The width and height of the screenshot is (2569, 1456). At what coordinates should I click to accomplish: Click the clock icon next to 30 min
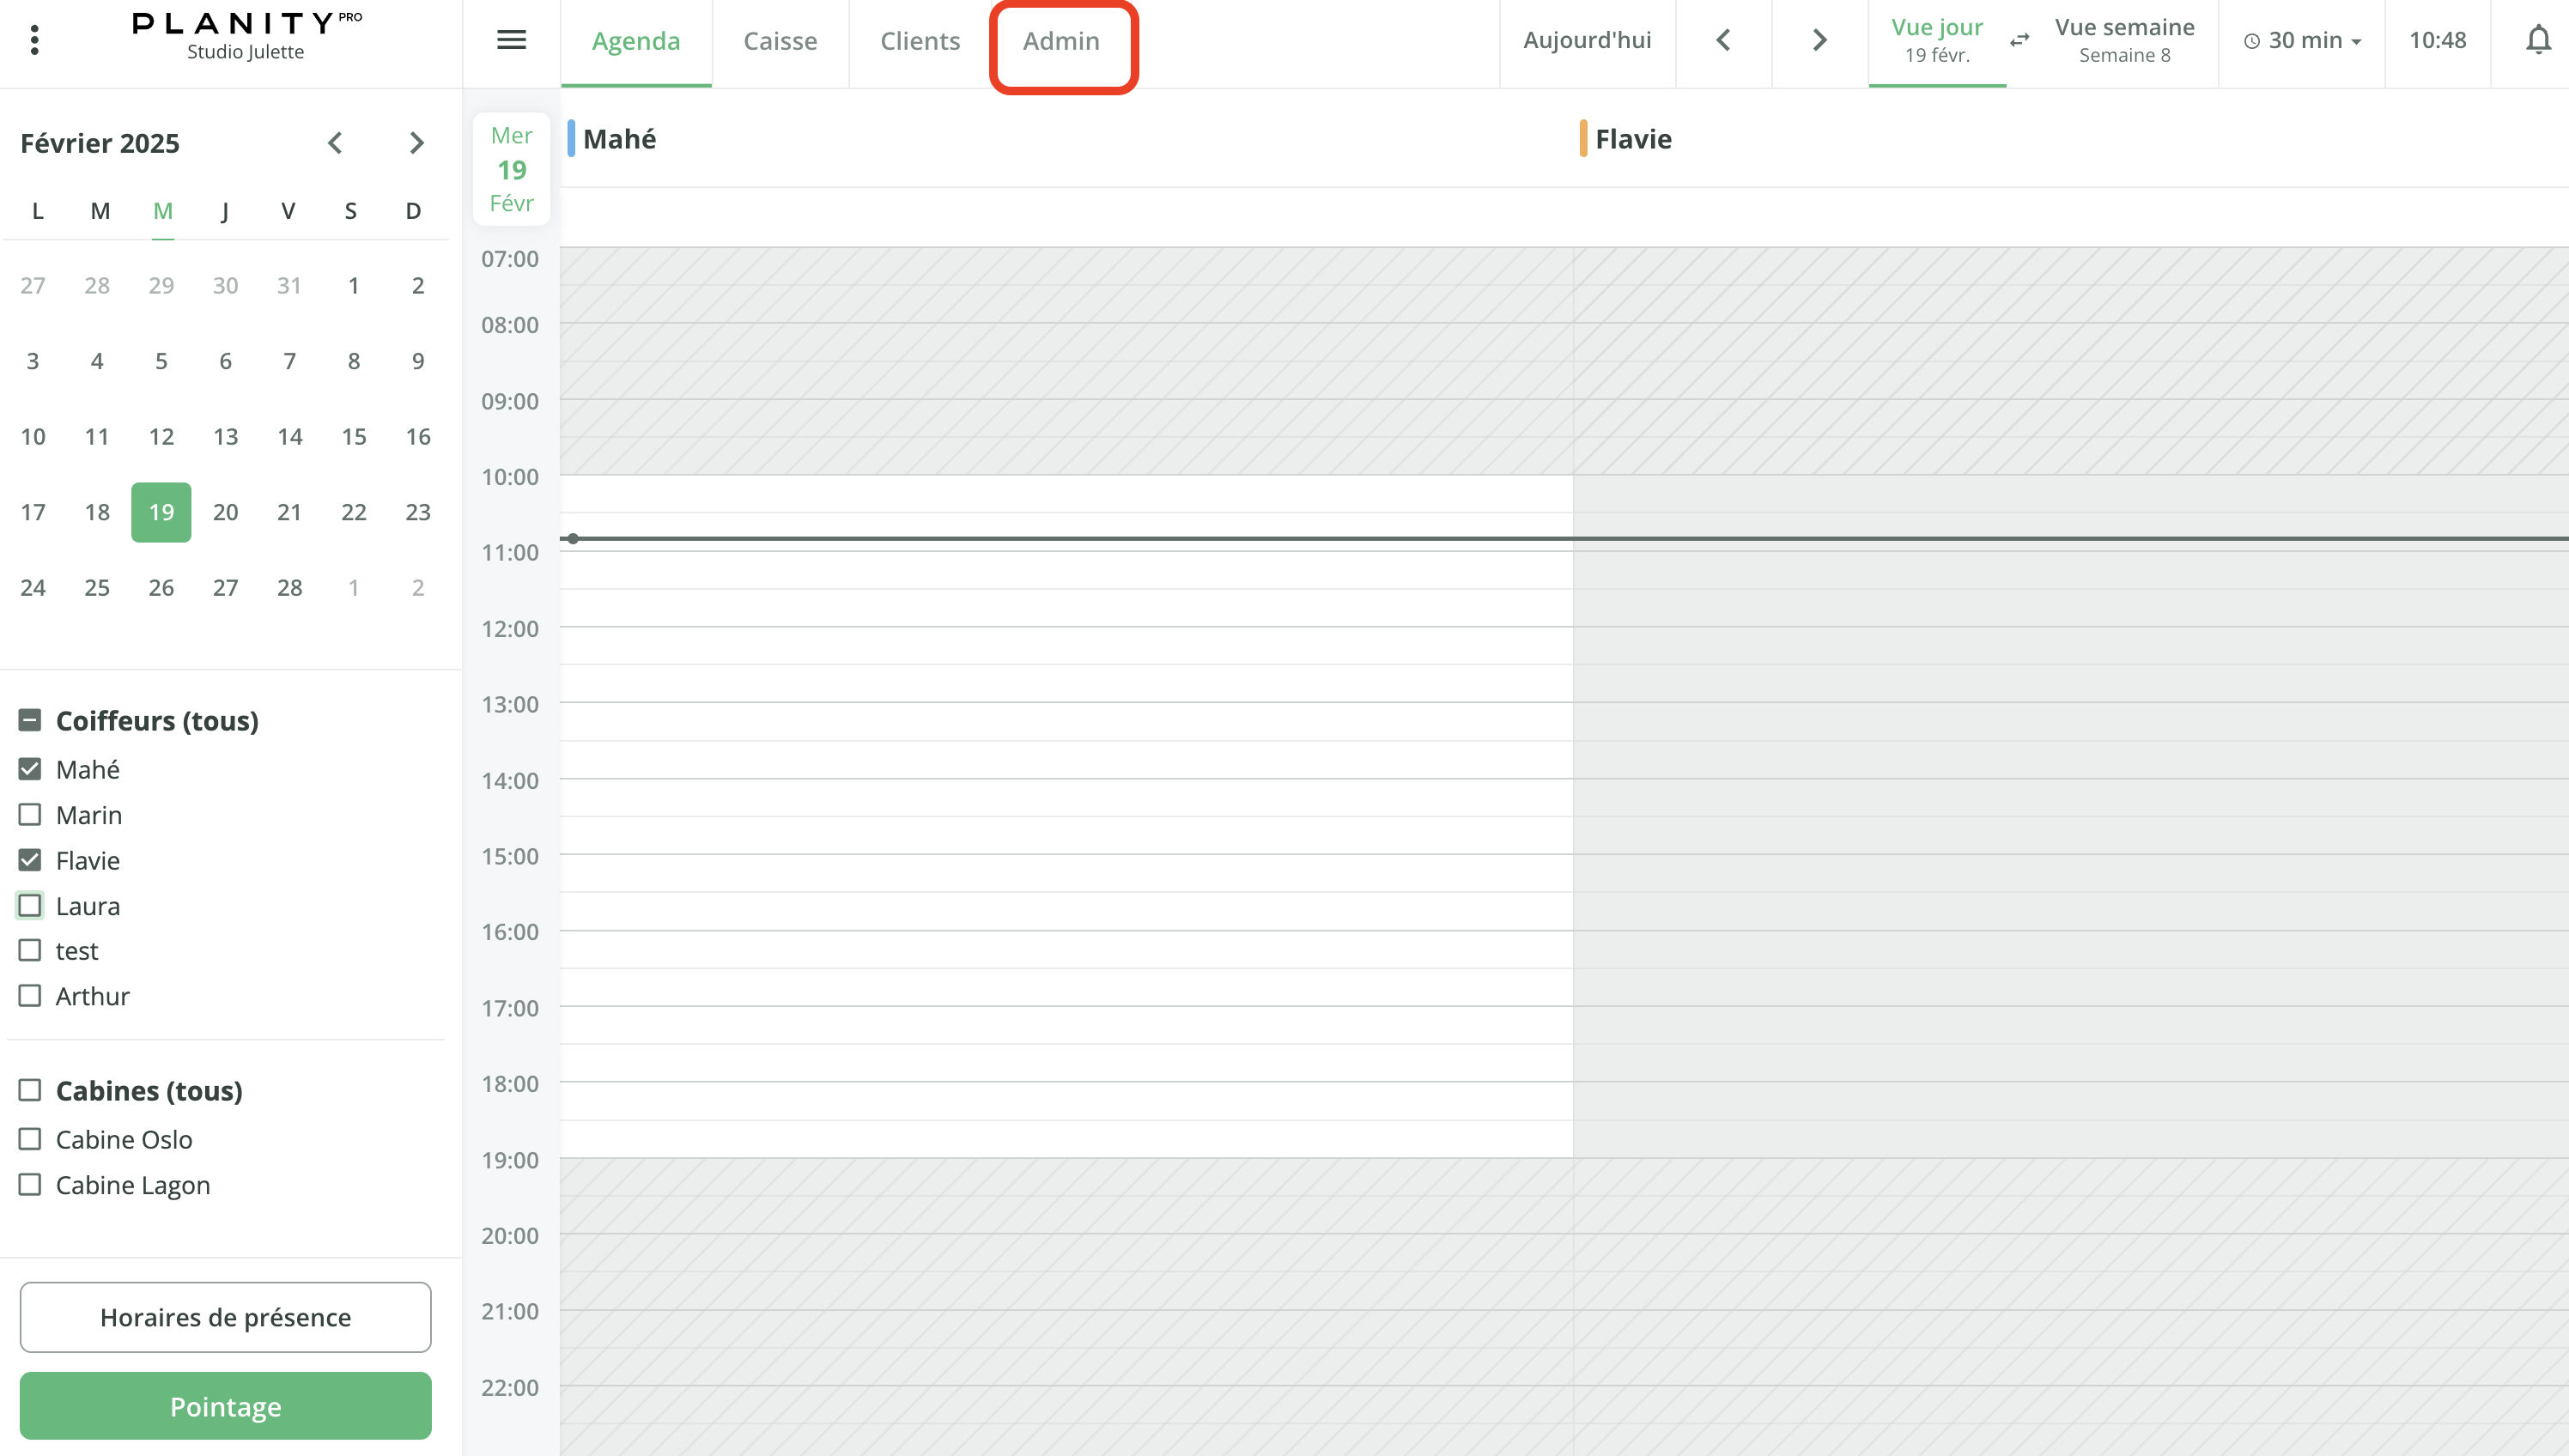tap(2251, 41)
